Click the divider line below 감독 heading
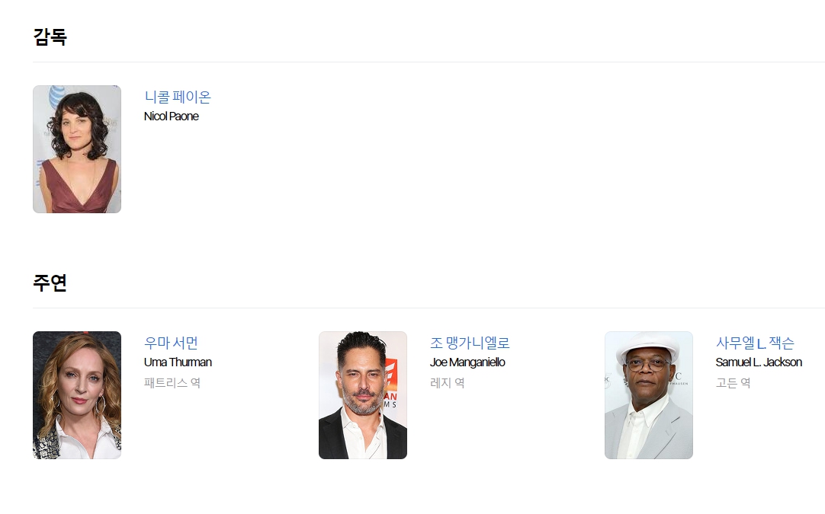Viewport: 825px width, 514px height. [x=429, y=62]
